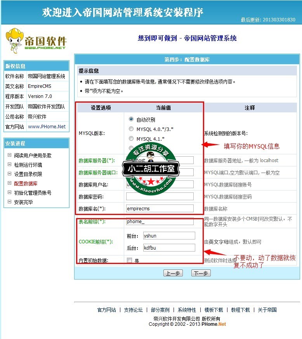Select the 自动识别 MySQL version radio button

coord(131,119)
